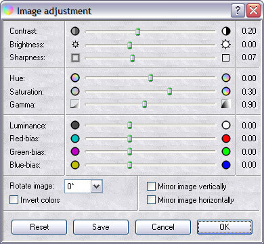The image size is (264, 244).
Task: Click the Hue slider handle
Action: (150, 78)
